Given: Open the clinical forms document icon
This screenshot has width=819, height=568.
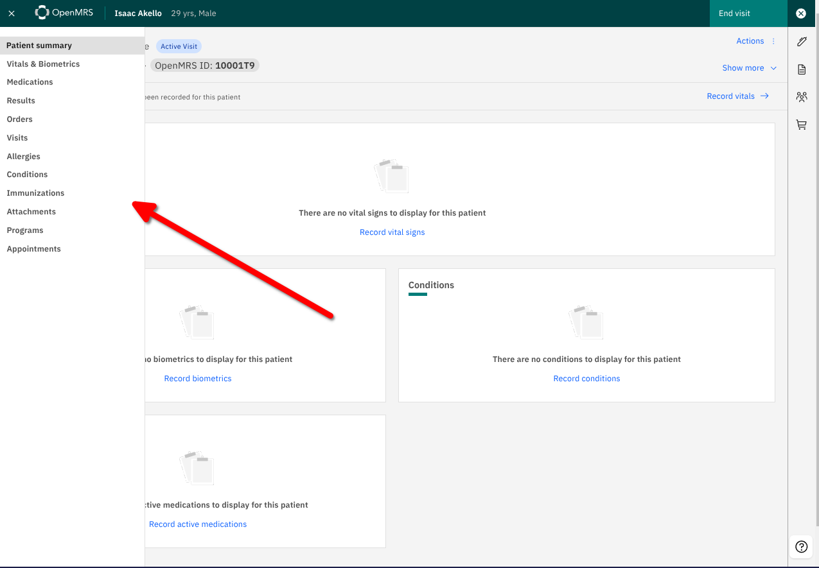Looking at the screenshot, I should [801, 69].
